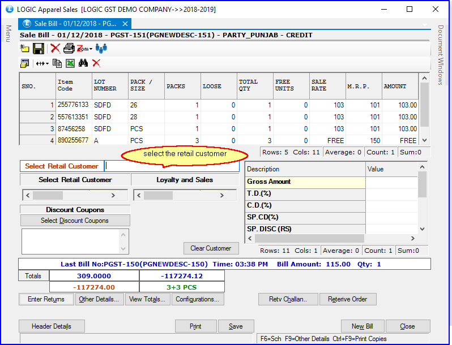This screenshot has height=345, width=452.
Task: Click the FREE sale rate cell in row 4
Action: (328, 140)
